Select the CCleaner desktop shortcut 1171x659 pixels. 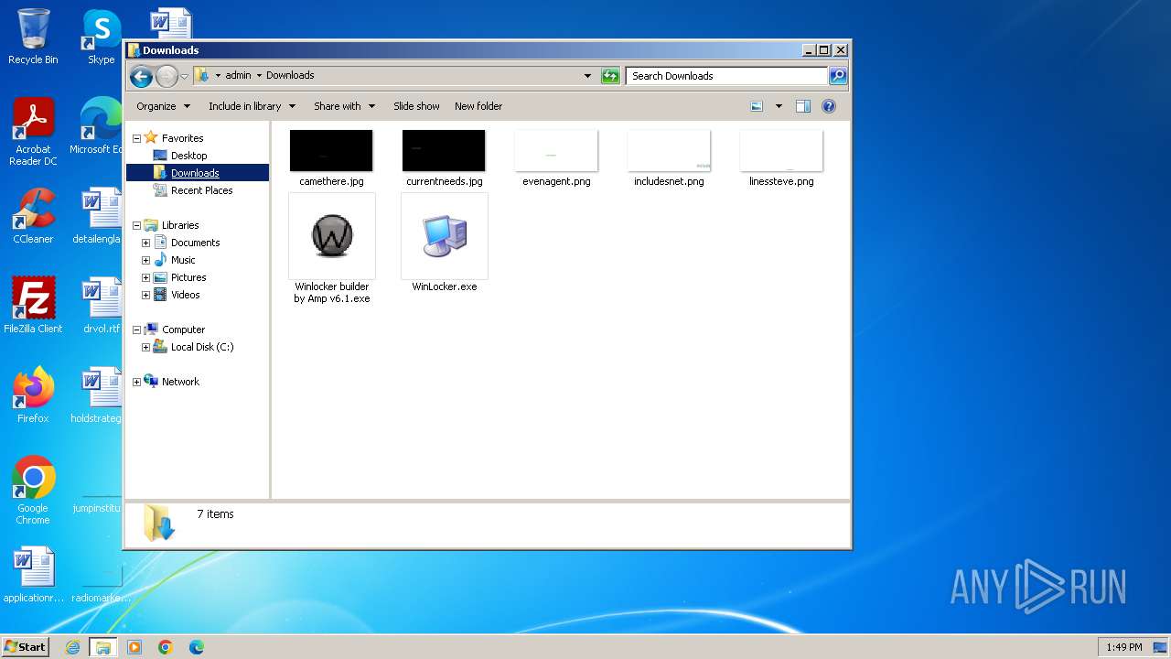(x=33, y=216)
